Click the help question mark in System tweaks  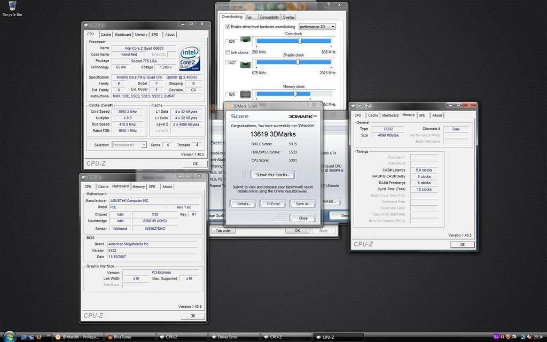pos(329,5)
